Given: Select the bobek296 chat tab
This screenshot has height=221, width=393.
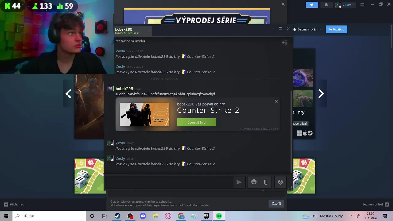Looking at the screenshot, I should tap(132, 31).
